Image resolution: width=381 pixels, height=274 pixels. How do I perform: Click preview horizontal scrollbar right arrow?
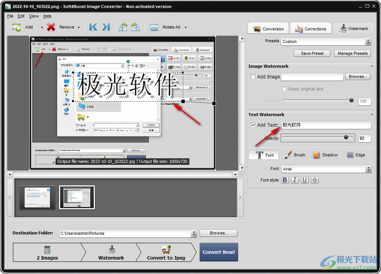coord(235,174)
